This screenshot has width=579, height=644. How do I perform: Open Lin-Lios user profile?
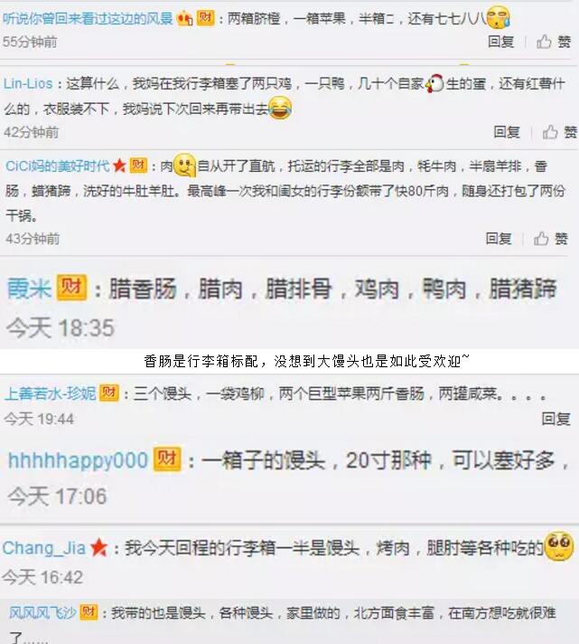[x=28, y=84]
